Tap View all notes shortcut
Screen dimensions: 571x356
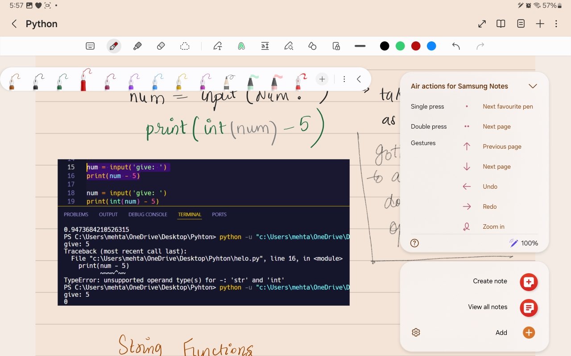pyautogui.click(x=529, y=307)
